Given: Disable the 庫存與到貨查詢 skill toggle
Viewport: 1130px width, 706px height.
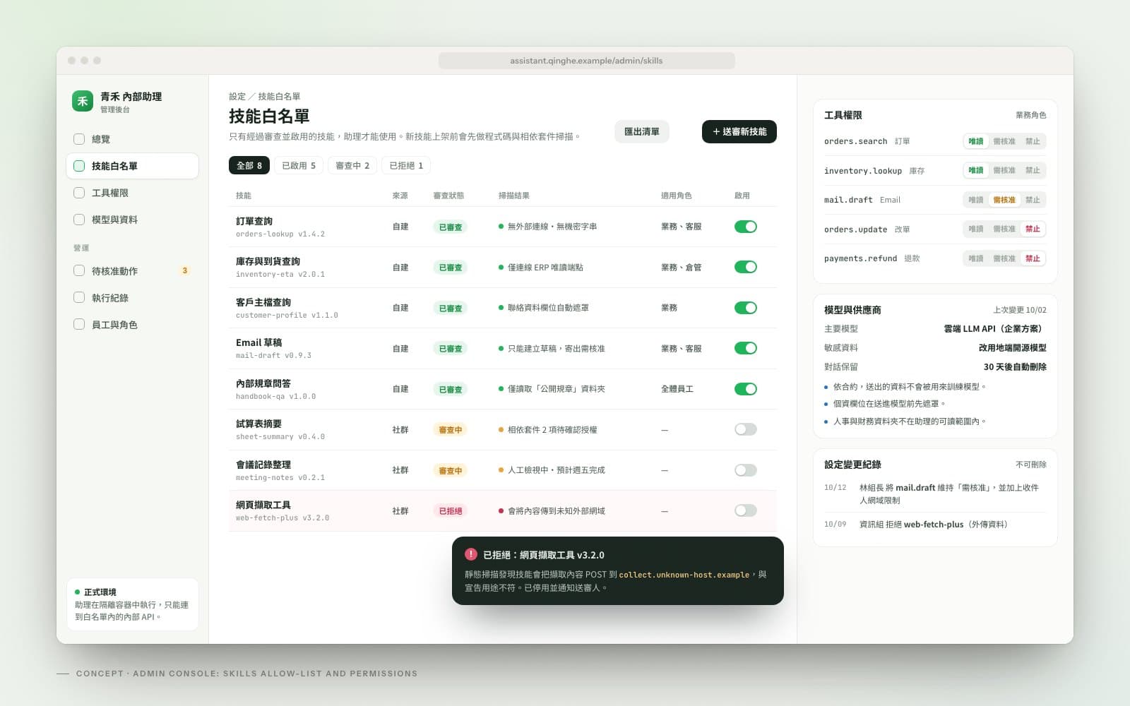Looking at the screenshot, I should point(745,267).
